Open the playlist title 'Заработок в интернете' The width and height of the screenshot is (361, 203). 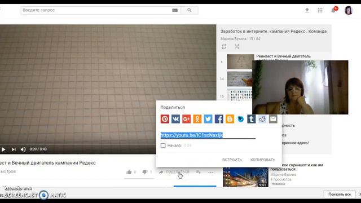coord(274,32)
